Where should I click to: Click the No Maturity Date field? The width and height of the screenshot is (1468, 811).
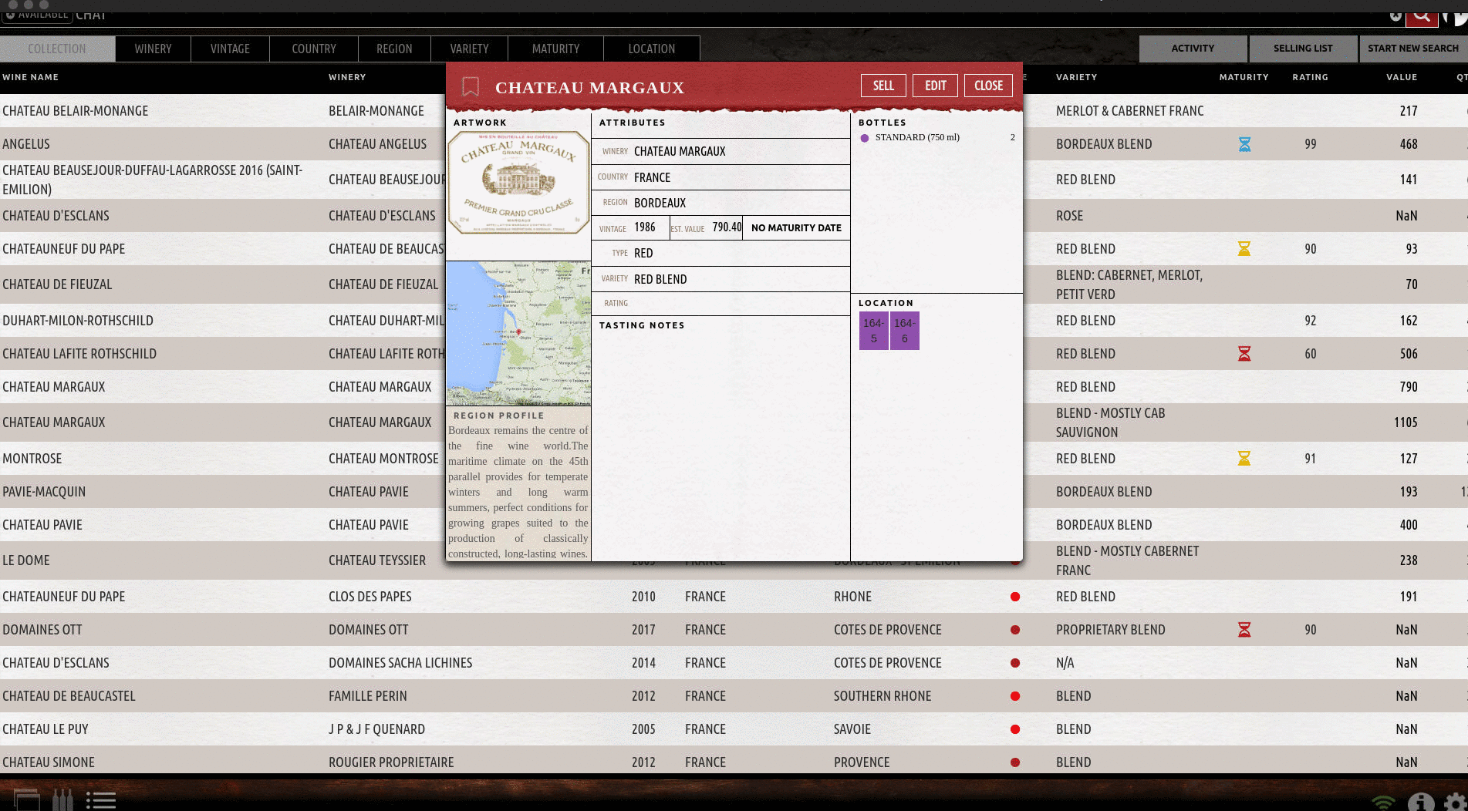[796, 228]
